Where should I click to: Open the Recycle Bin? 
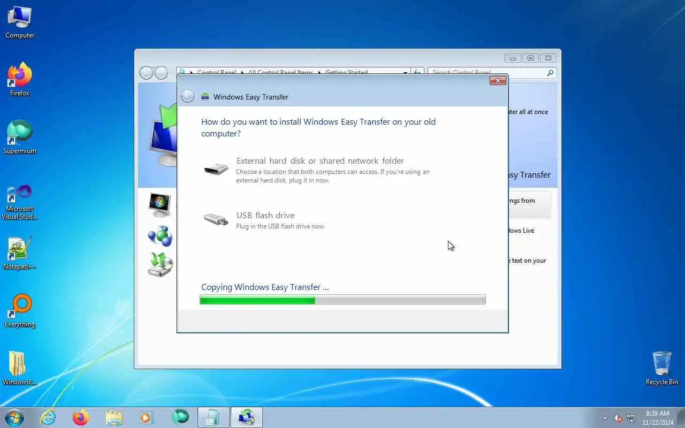point(662,369)
